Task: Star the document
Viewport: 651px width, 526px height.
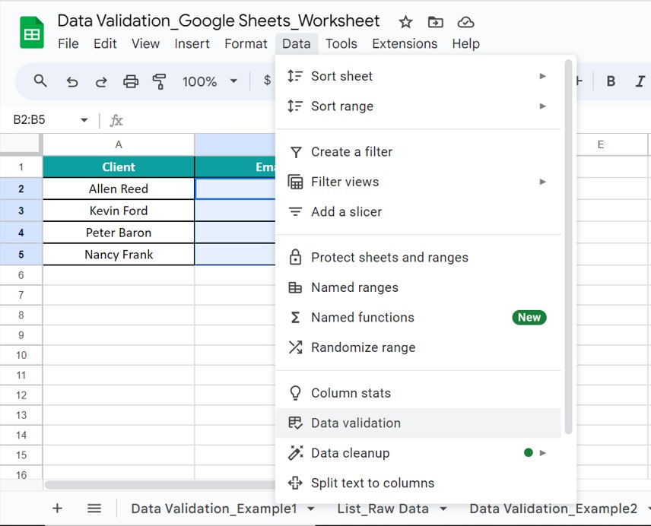Action: (405, 22)
